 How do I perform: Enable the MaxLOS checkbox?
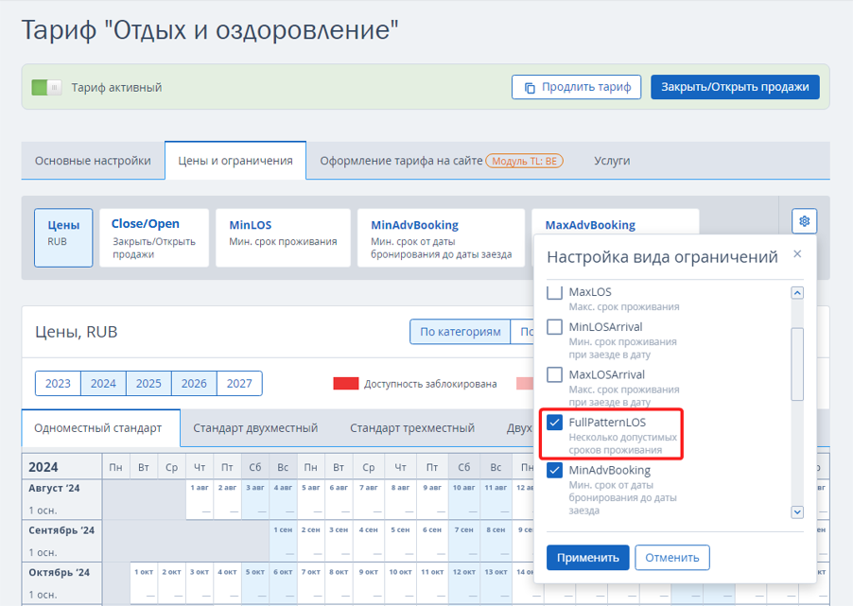[554, 292]
